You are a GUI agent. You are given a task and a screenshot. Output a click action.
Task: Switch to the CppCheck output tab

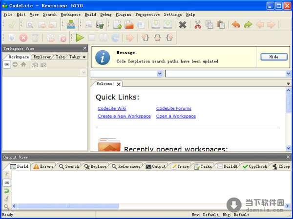point(255,167)
